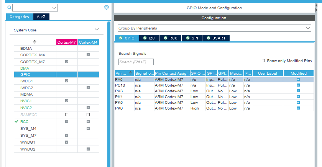Image resolution: width=322 pixels, height=167 pixels.
Task: Select the PA0 pin row
Action: pos(214,79)
